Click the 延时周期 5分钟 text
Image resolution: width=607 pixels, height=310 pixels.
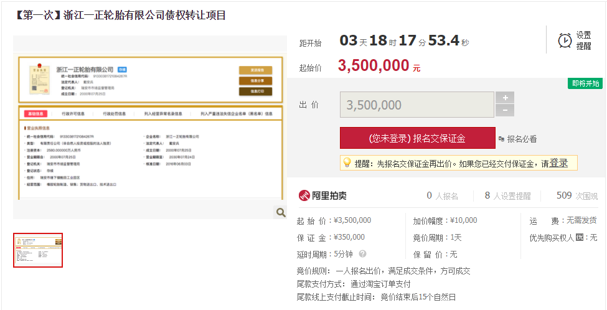[325, 254]
